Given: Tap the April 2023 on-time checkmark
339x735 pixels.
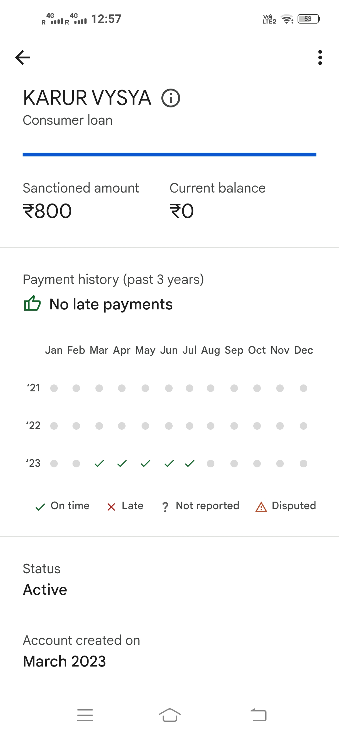Looking at the screenshot, I should click(122, 463).
